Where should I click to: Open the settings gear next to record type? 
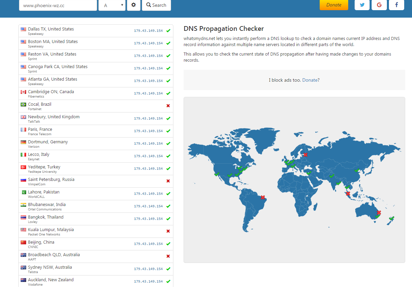pos(134,5)
